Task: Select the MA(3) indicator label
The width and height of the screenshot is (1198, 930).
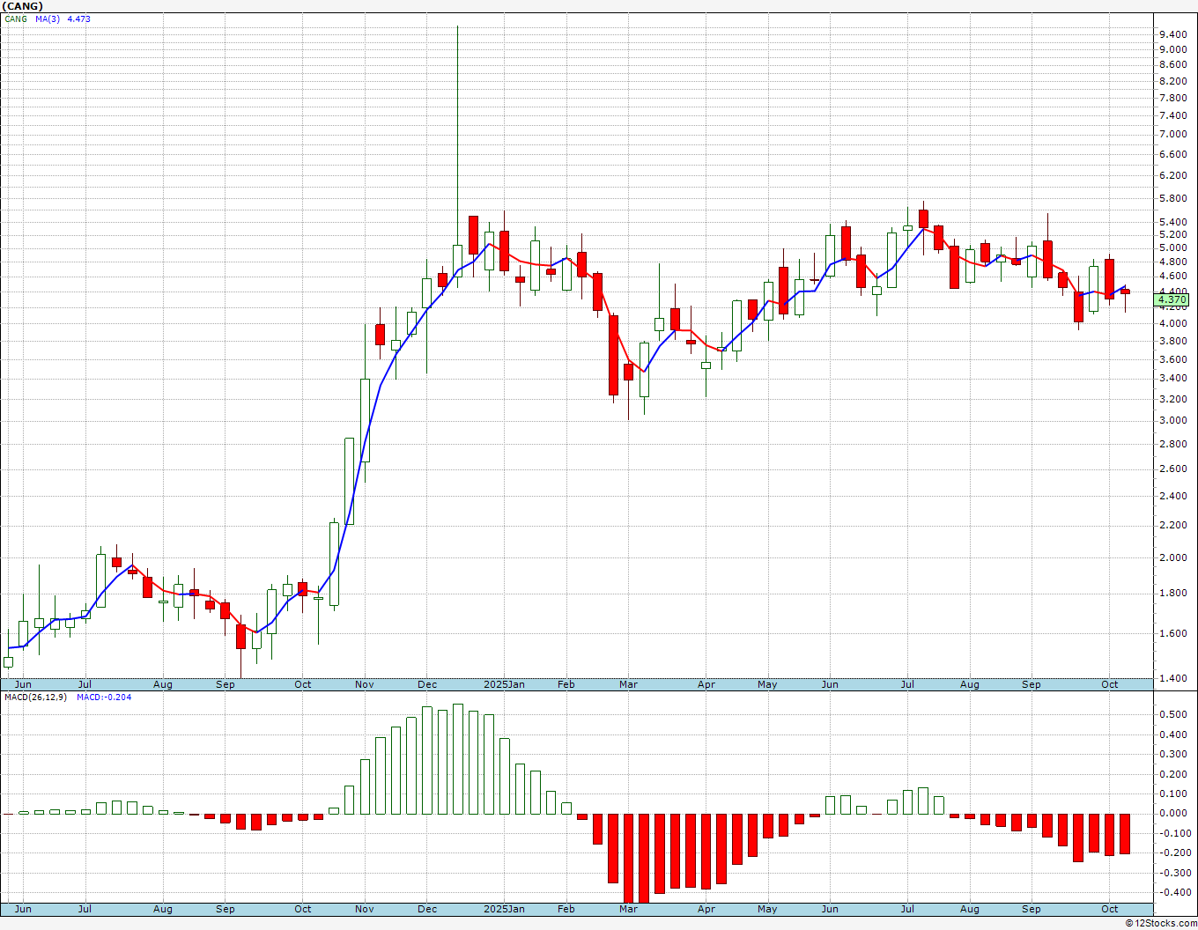Action: [x=48, y=18]
